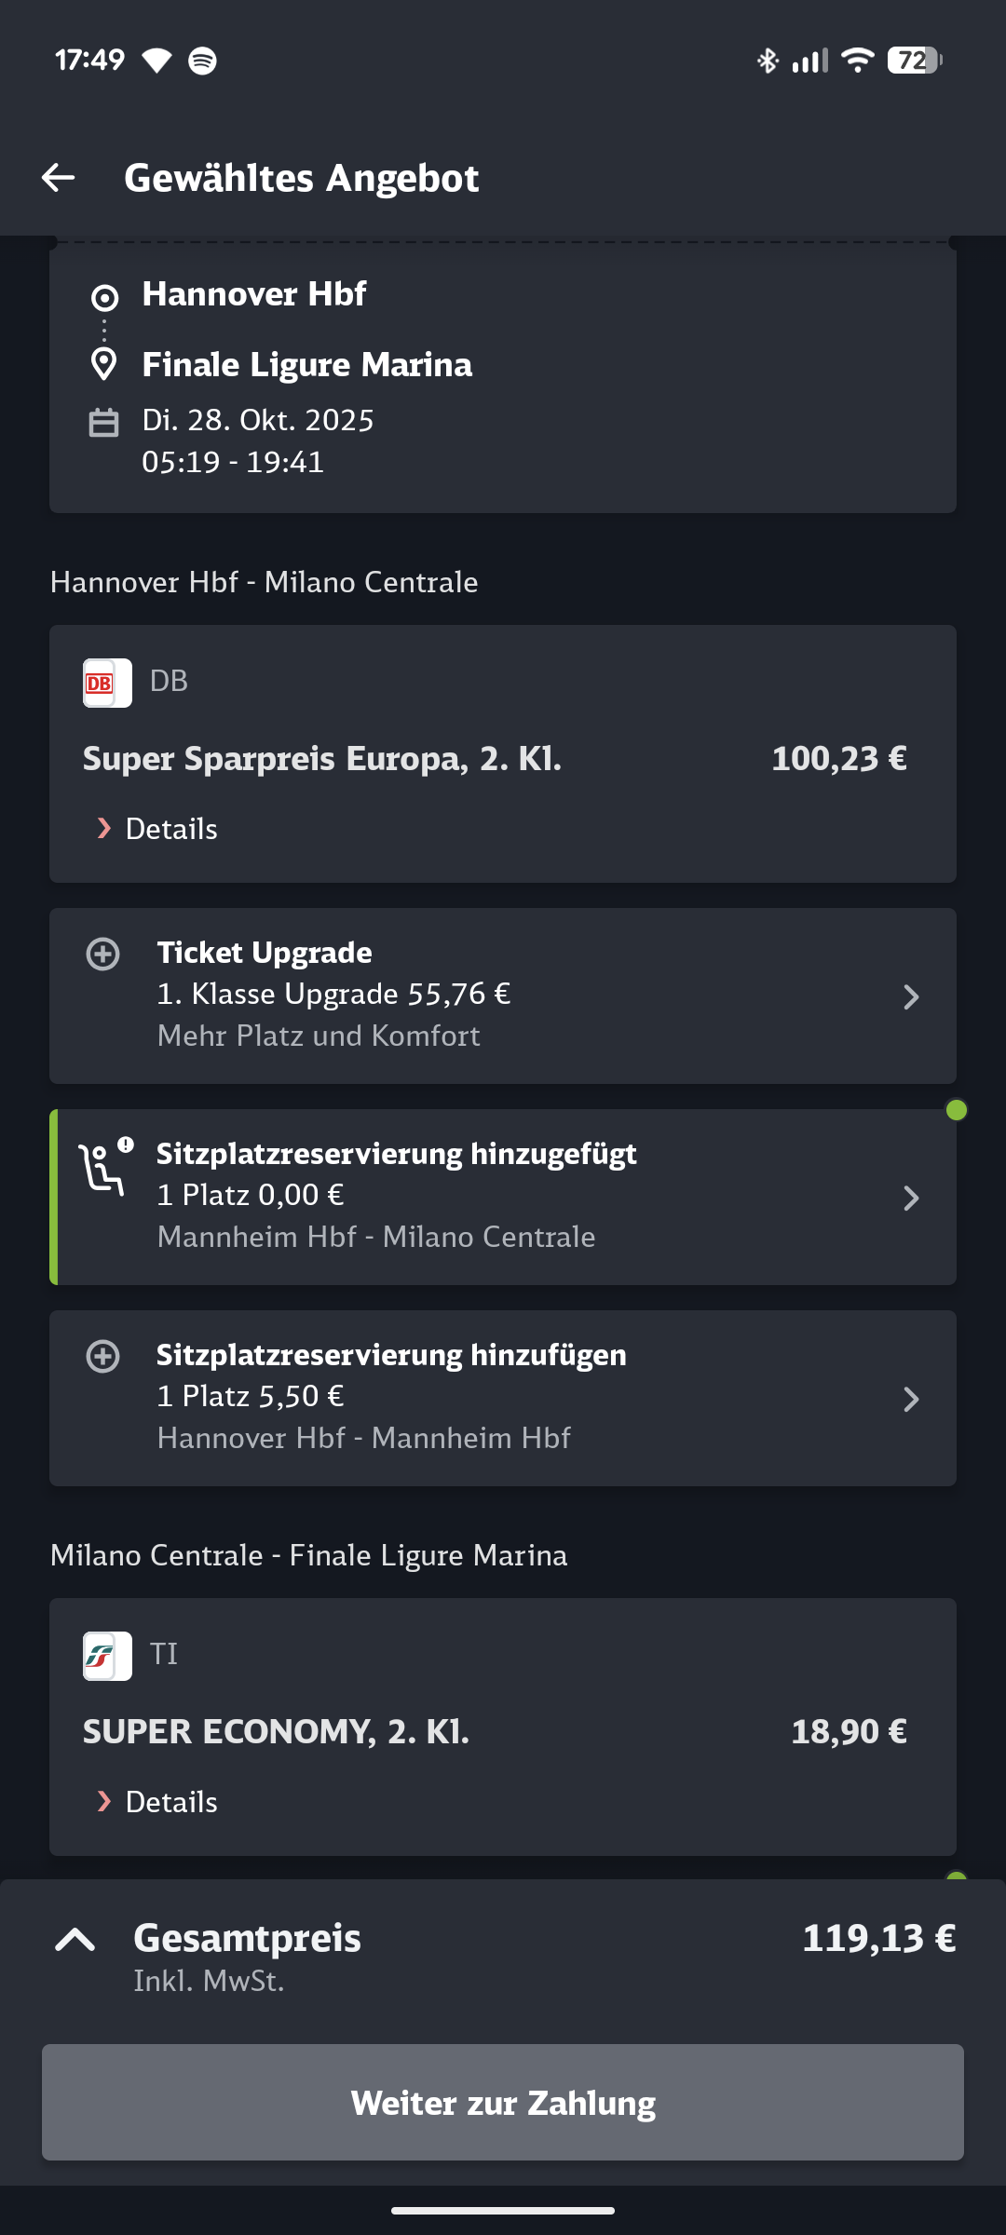
Task: Tap the DB logo icon
Action: point(107,684)
